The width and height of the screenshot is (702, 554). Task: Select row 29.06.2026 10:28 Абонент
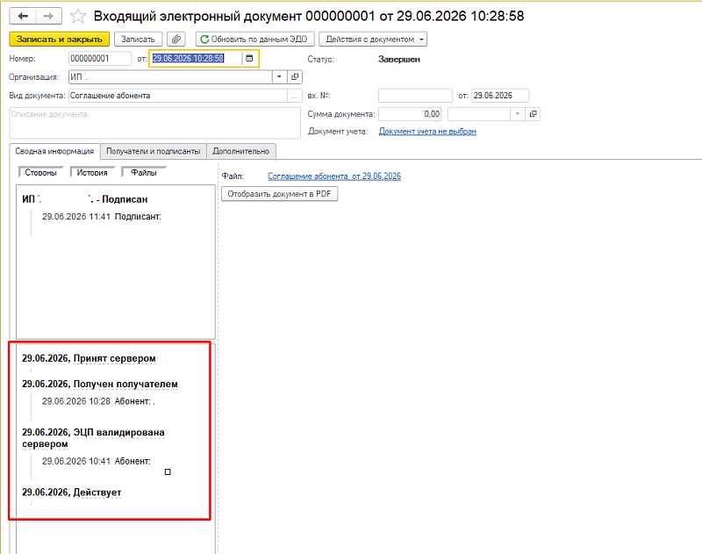click(98, 401)
